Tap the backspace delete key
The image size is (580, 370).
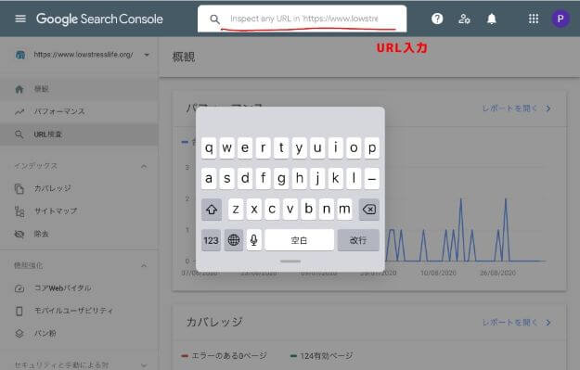369,210
